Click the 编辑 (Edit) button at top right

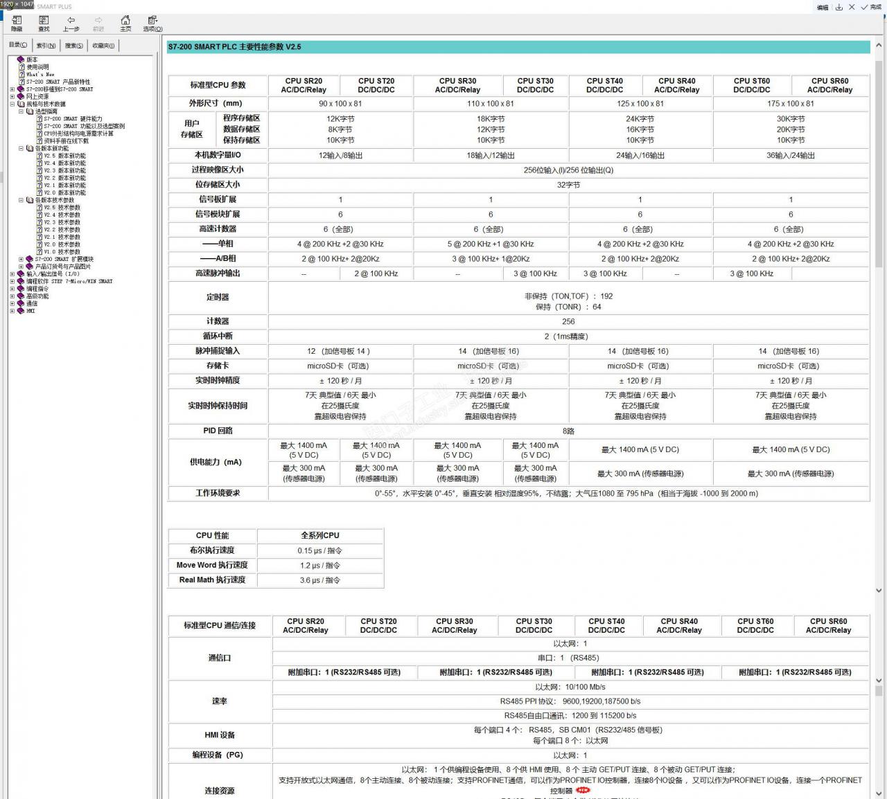822,7
